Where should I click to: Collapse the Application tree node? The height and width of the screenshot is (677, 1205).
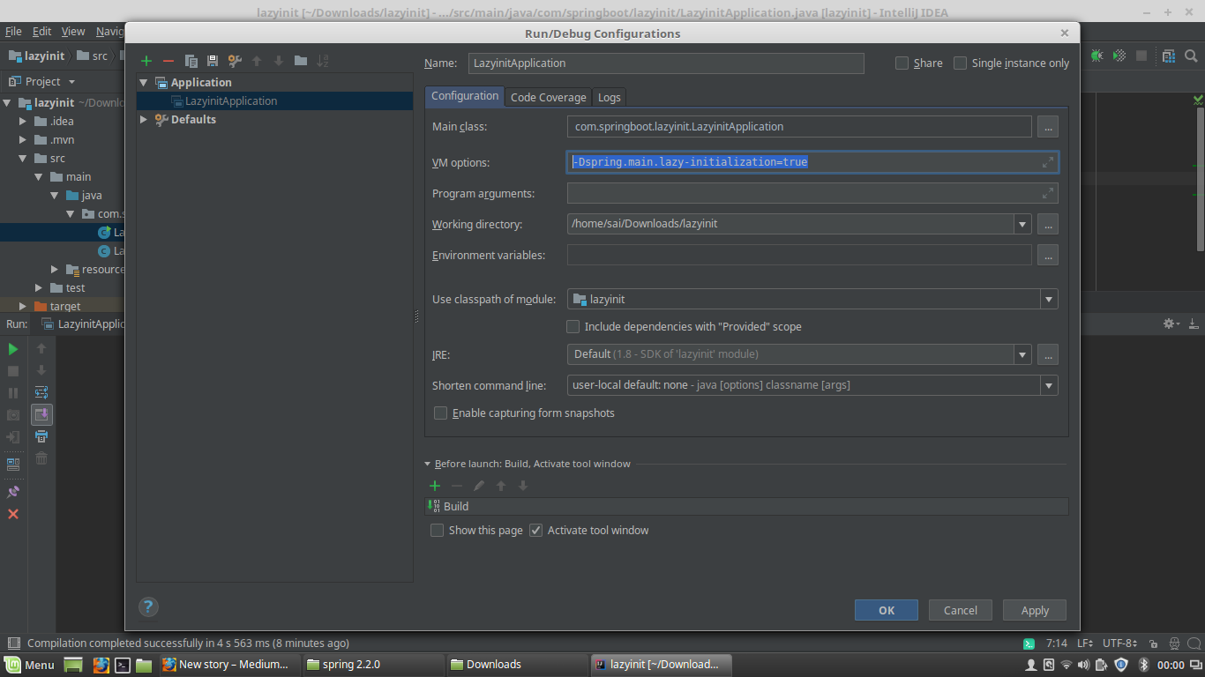click(144, 82)
